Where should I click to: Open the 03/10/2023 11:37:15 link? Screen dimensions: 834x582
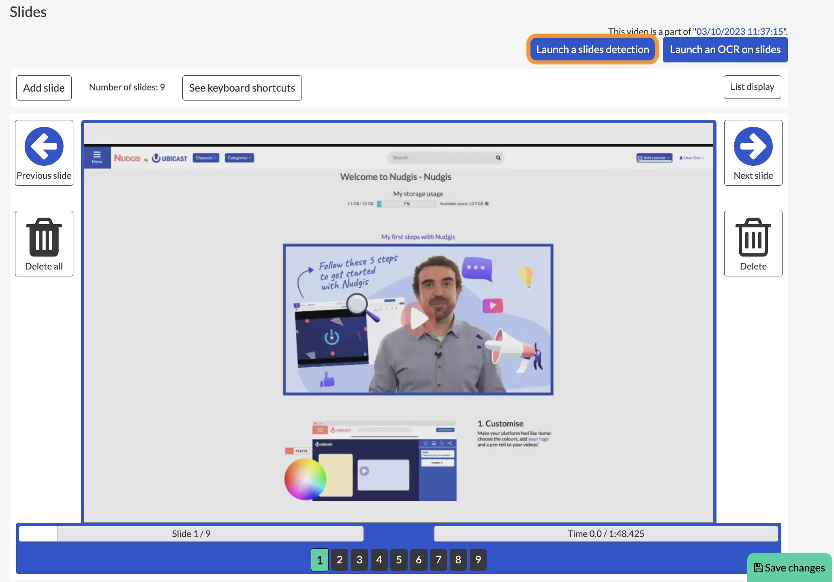coord(740,32)
